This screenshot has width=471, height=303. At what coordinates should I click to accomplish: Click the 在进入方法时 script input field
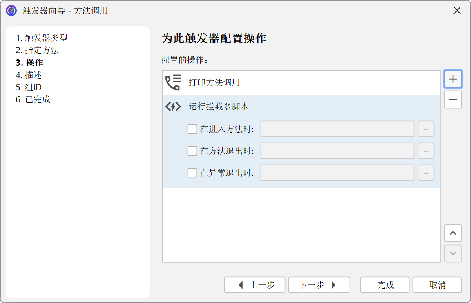[337, 129]
